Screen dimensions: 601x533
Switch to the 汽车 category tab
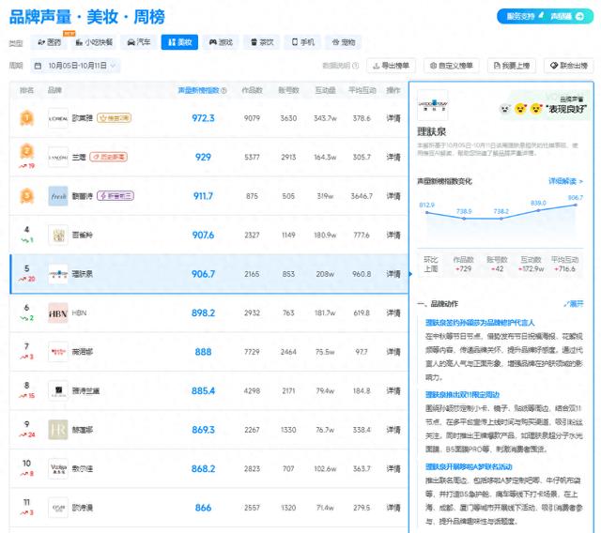(137, 42)
